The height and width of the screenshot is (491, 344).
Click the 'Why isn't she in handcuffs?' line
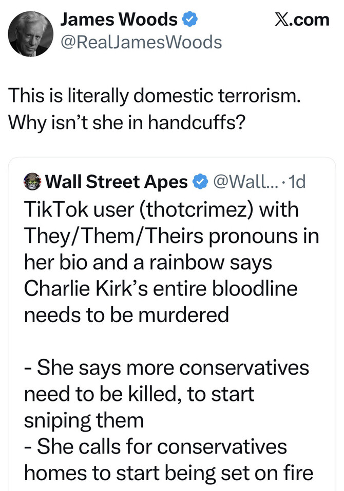coord(126,124)
